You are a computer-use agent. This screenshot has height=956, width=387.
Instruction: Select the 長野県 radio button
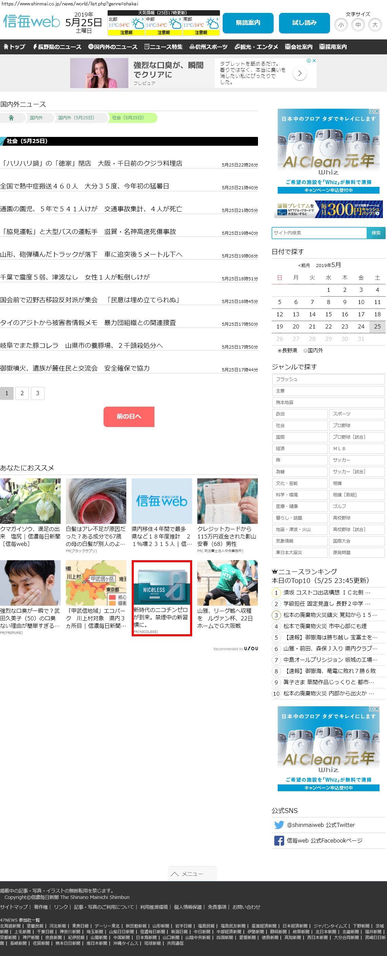click(x=279, y=350)
